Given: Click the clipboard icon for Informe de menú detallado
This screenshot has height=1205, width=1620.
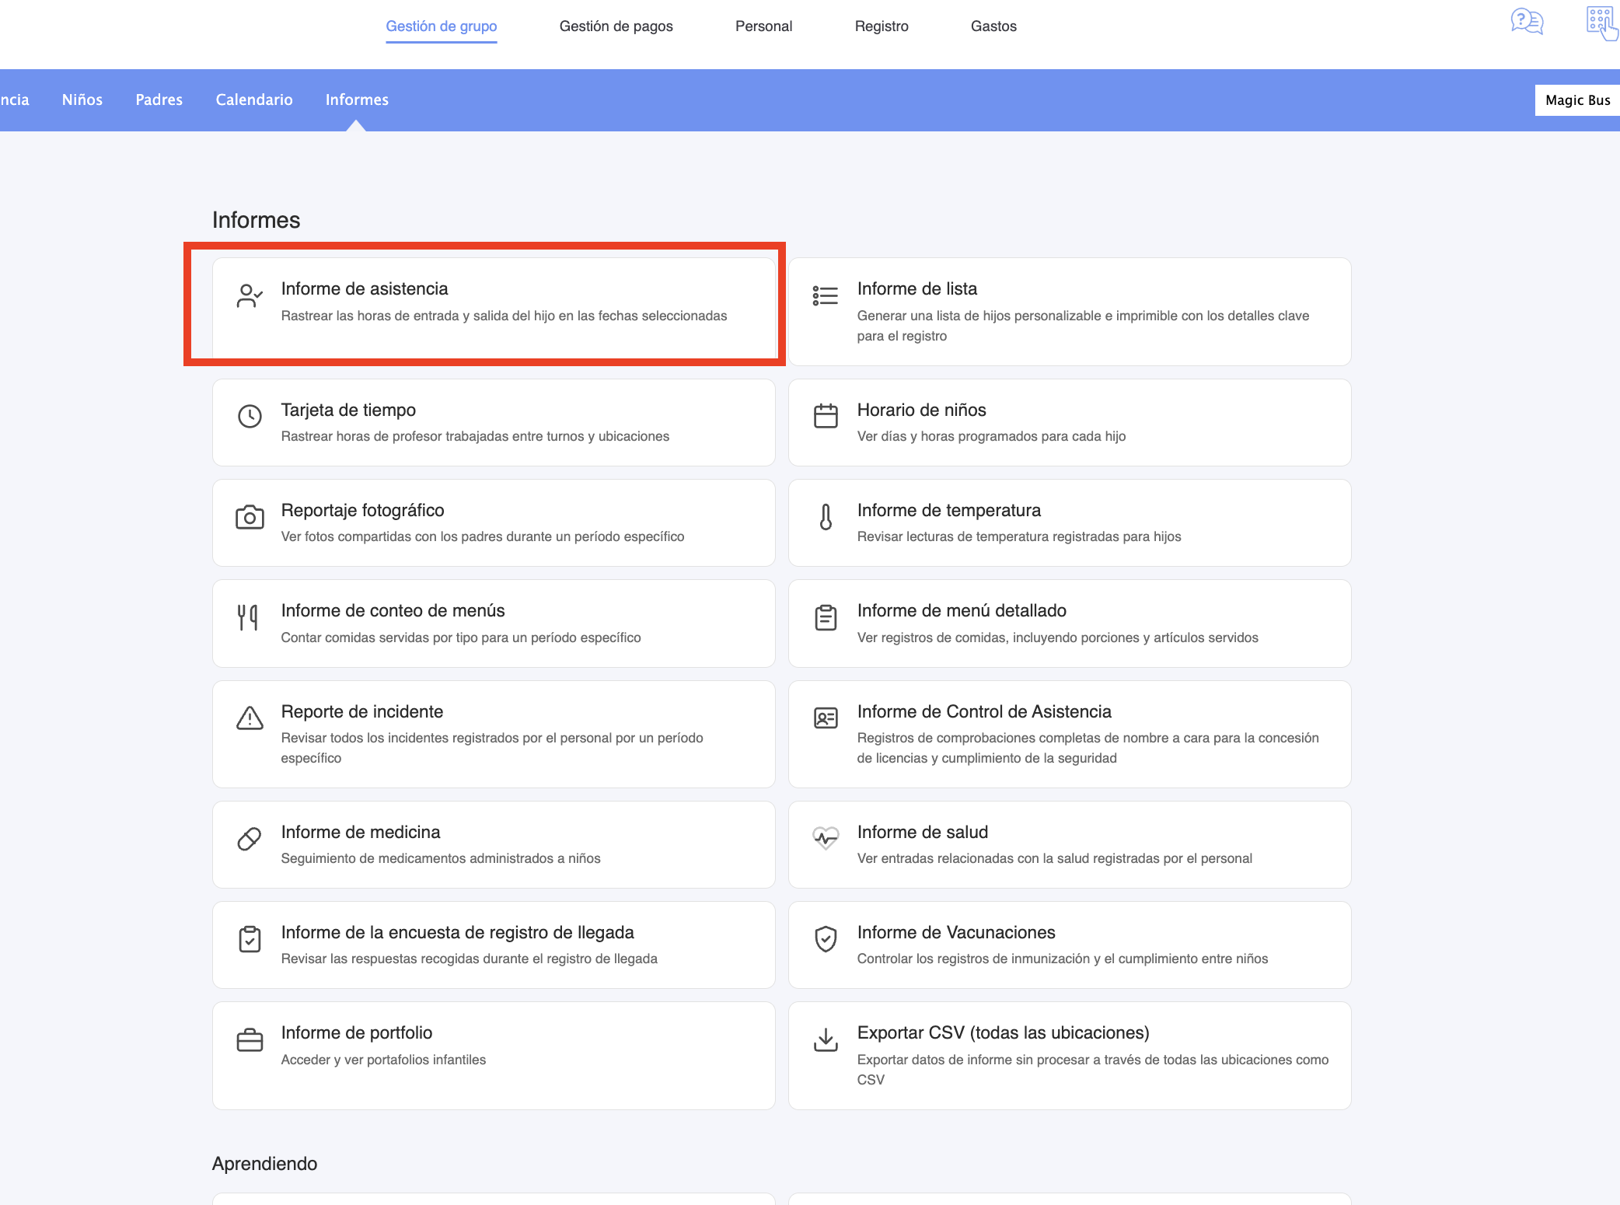Looking at the screenshot, I should point(825,617).
